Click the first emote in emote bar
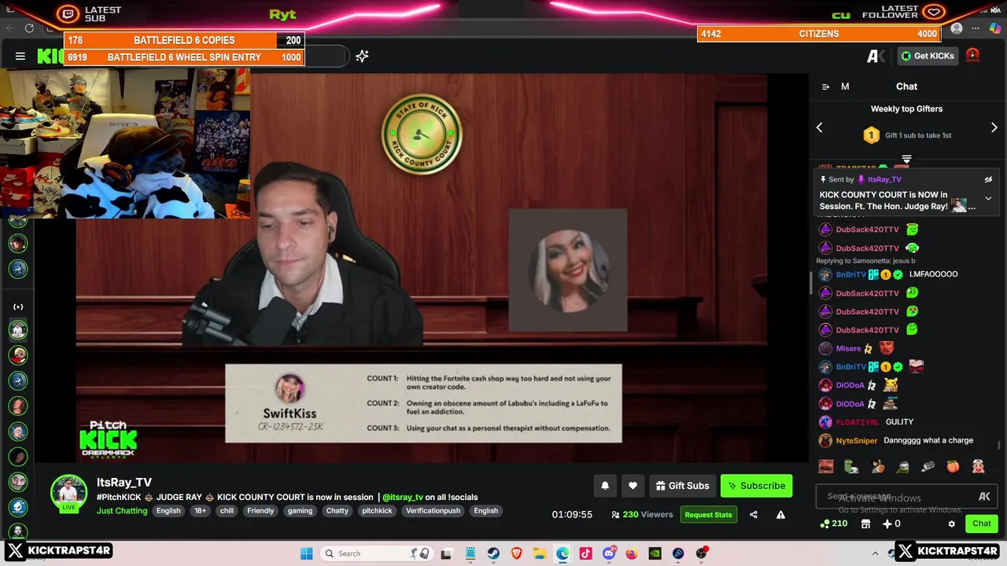Viewport: 1007px width, 566px height. coord(826,467)
